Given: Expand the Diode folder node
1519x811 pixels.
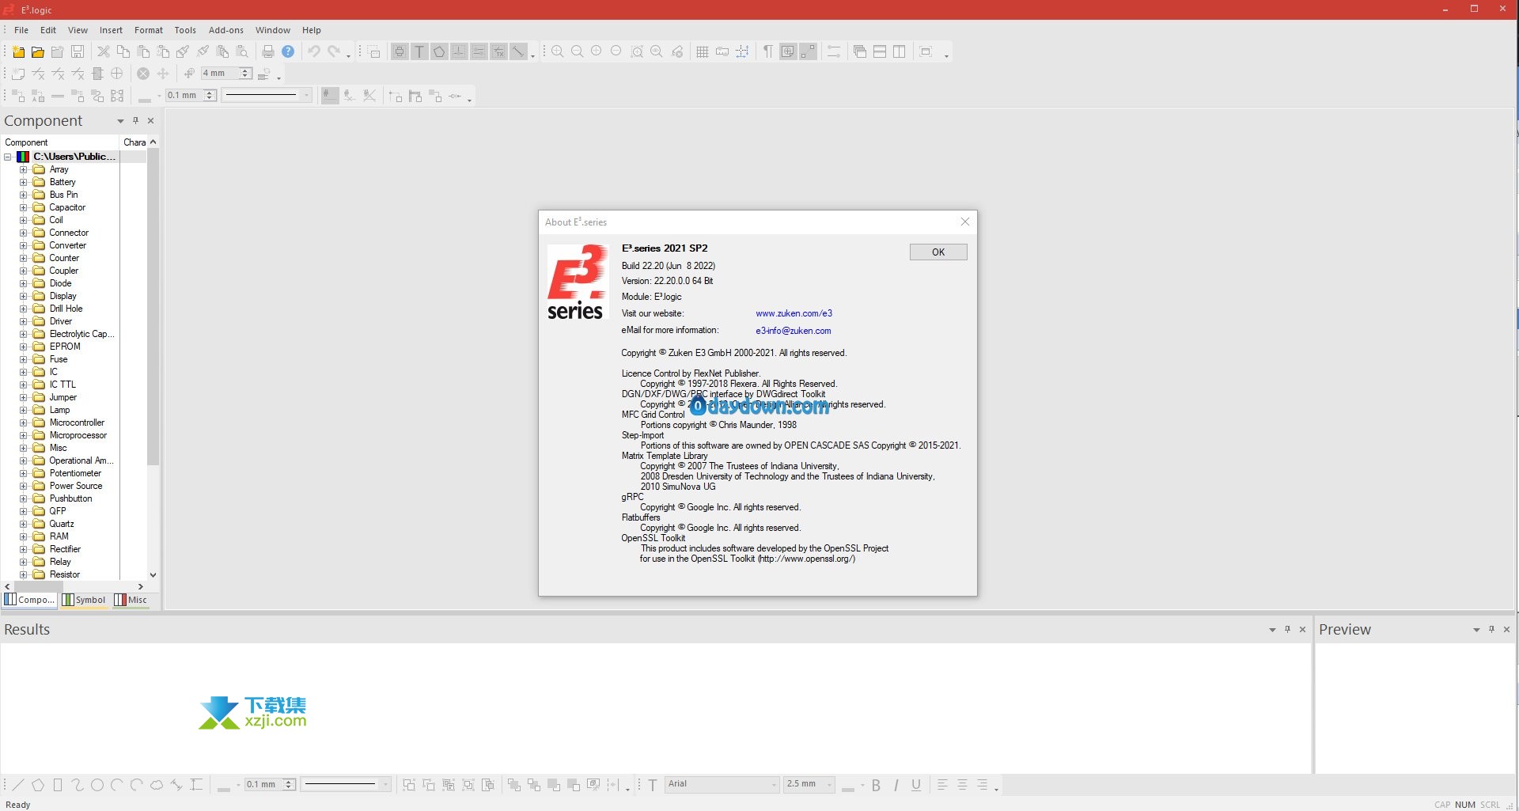Looking at the screenshot, I should tap(23, 283).
